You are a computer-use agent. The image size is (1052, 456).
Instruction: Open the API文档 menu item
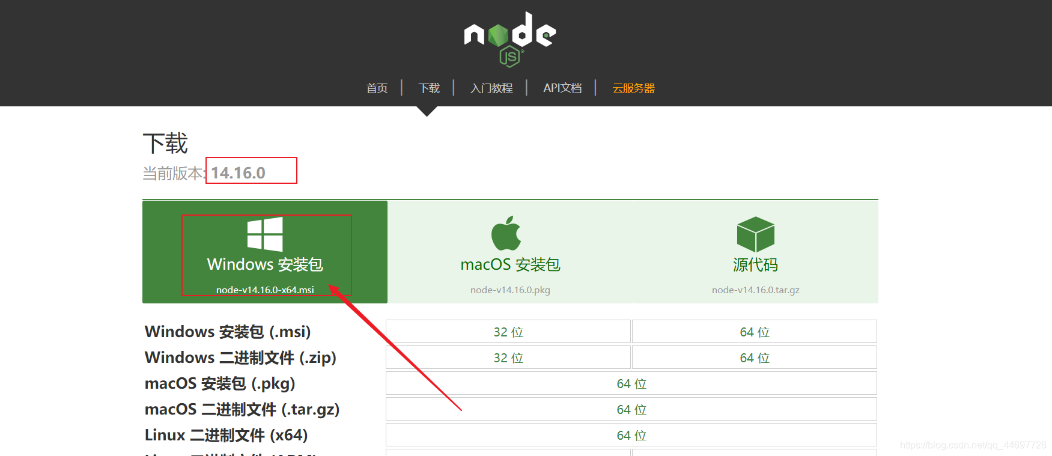point(563,88)
